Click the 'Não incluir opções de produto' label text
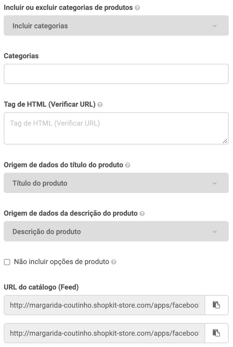 (x=62, y=262)
